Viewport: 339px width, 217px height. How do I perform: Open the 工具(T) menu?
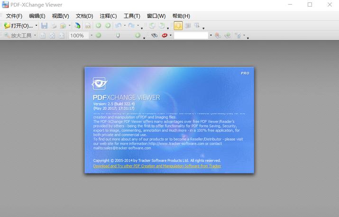pos(132,16)
